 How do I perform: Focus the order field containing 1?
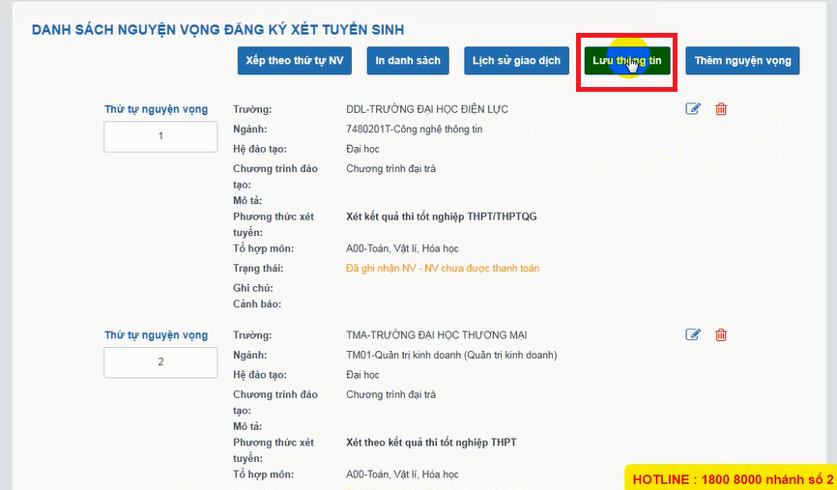click(160, 137)
